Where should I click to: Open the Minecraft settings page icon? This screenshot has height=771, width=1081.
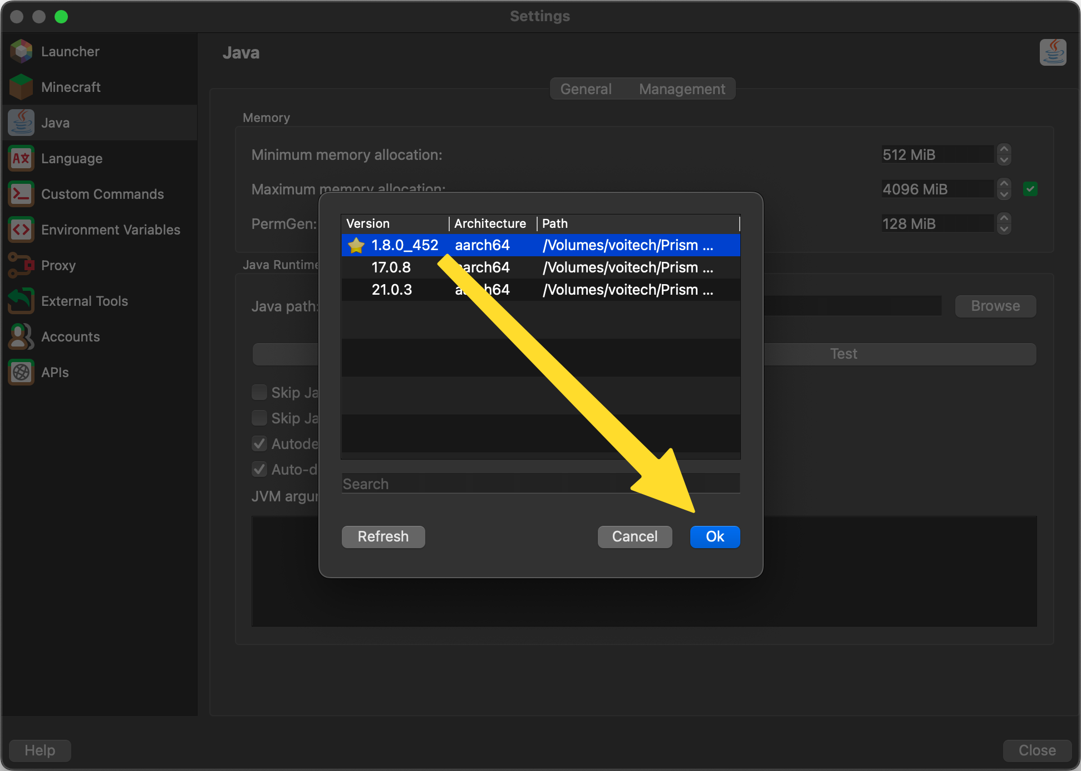coord(21,87)
